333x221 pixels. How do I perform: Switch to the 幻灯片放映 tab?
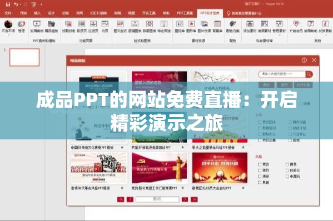(98, 13)
